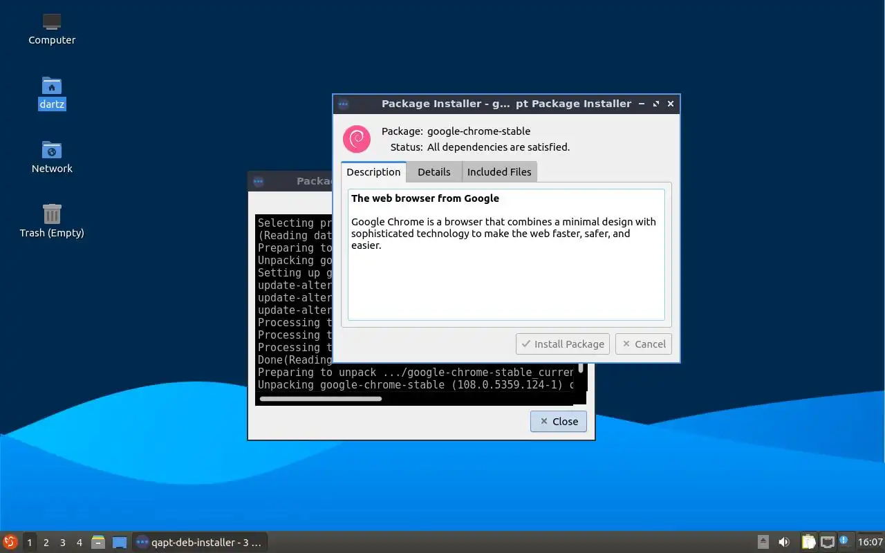Click the package name google-chrome-stable
Viewport: 885px width, 553px height.
479,131
